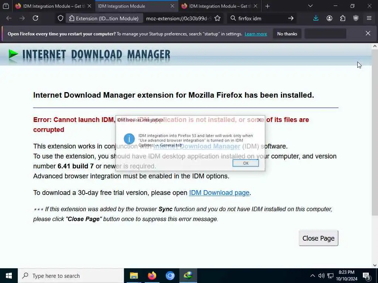Image resolution: width=378 pixels, height=283 pixels.
Task: Show hidden system tray icons chevron
Action: pyautogui.click(x=312, y=276)
